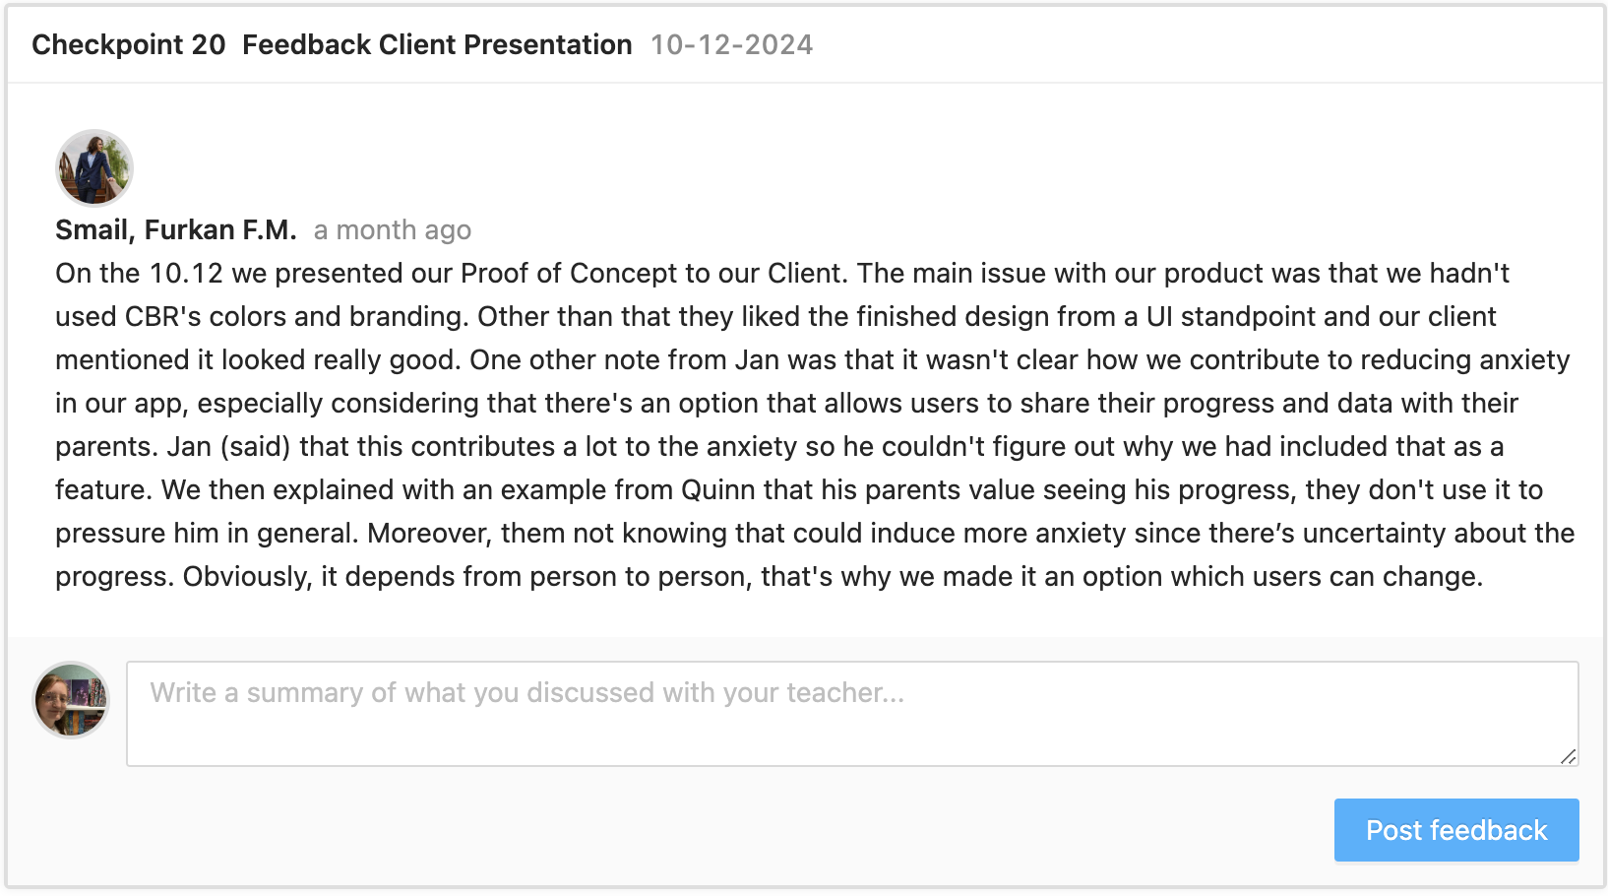Click the name 'Quinn' in the comment
The height and width of the screenshot is (896, 1608).
pyautogui.click(x=718, y=490)
